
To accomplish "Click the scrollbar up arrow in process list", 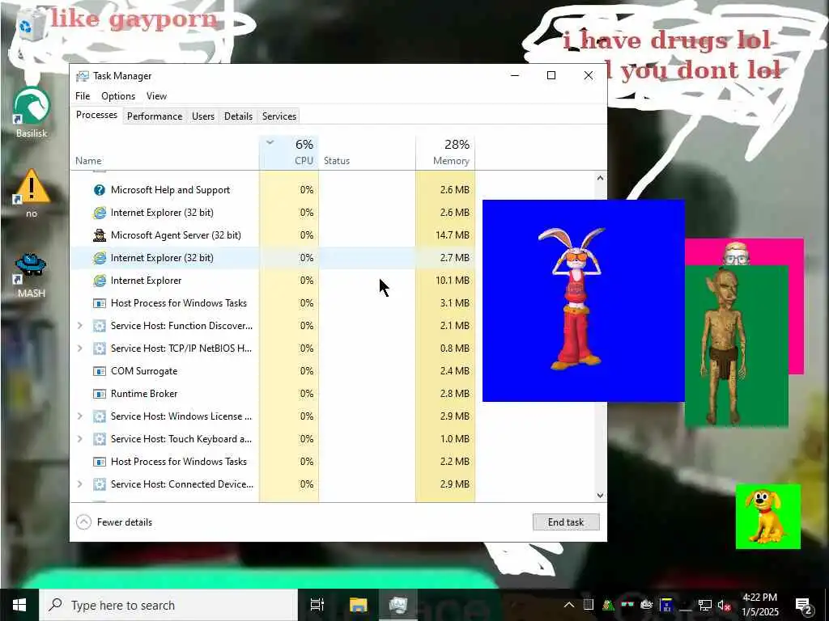I will 600,178.
